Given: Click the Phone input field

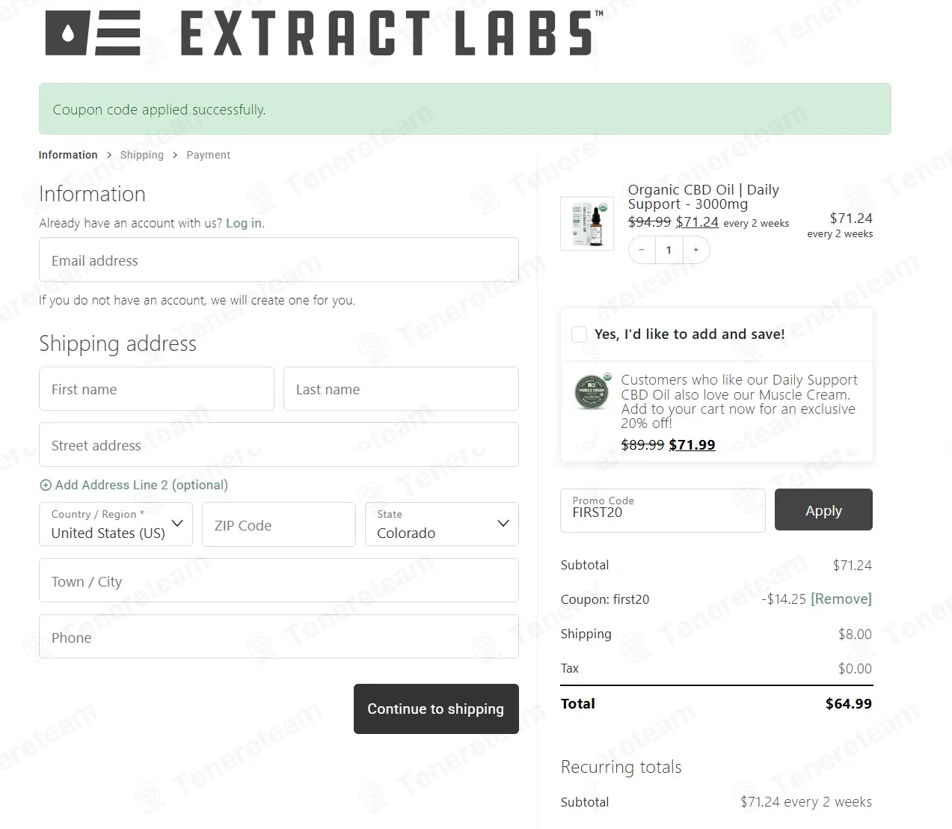Looking at the screenshot, I should coord(278,637).
